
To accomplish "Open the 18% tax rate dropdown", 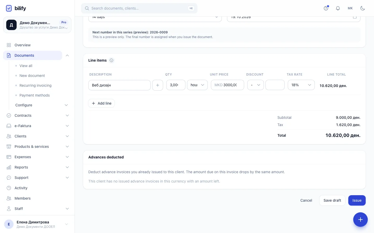I will click(301, 85).
